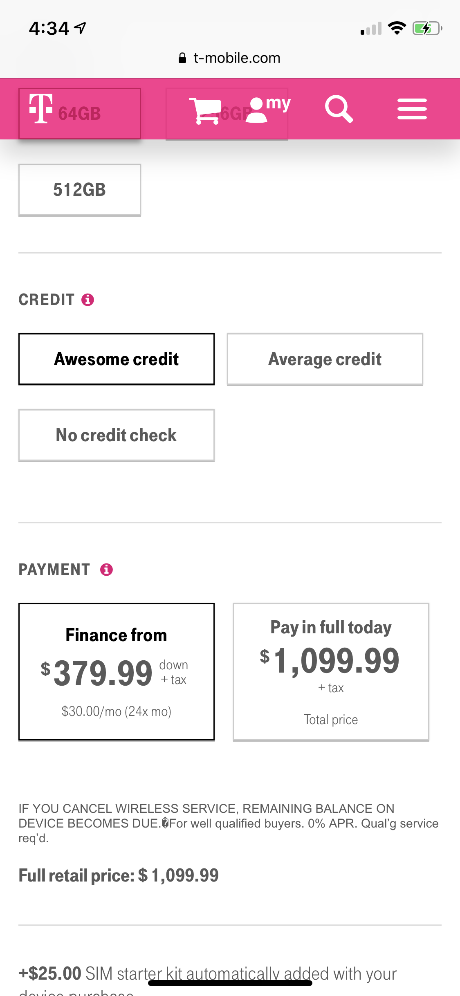Tap the T-Mobile logo
Viewport: 460px width, 996px height.
[x=41, y=108]
